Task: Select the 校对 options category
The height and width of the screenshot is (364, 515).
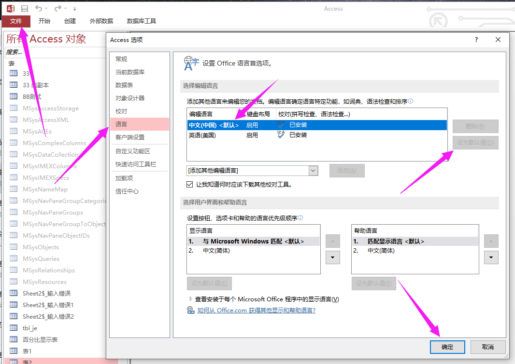Action: coord(139,111)
